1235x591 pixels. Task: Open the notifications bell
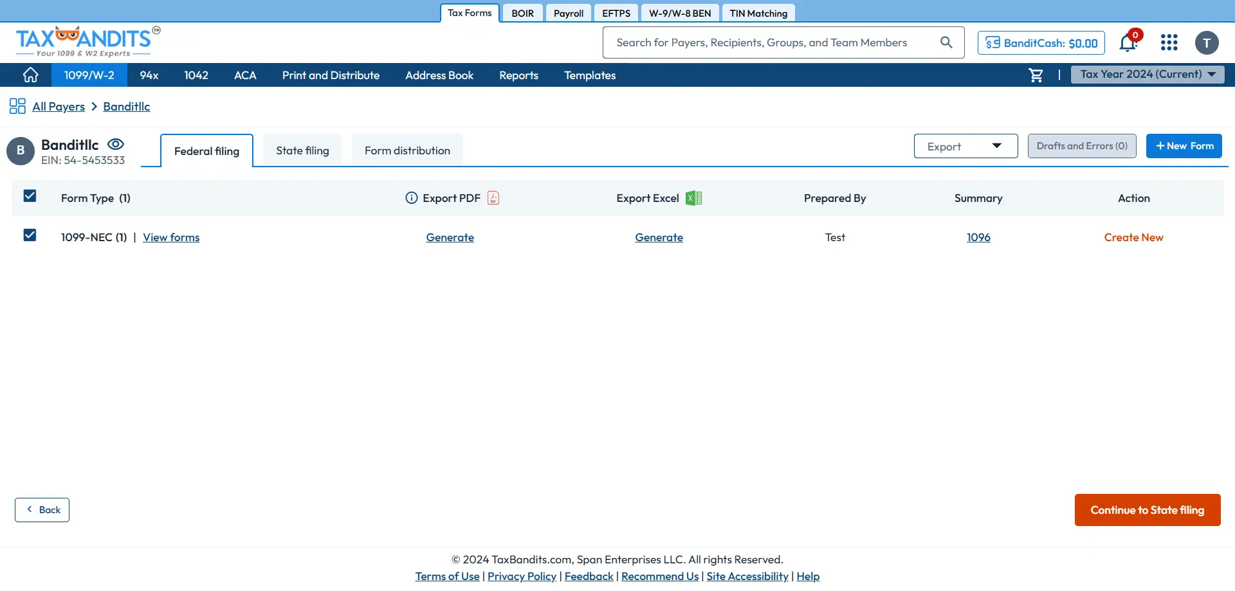(x=1128, y=42)
